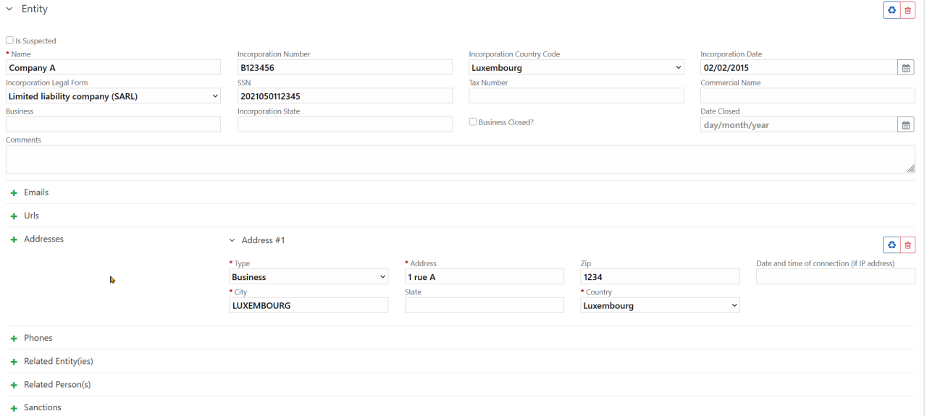Add a URL with the plus icon
Viewport: 927px width, 416px height.
[x=14, y=216]
